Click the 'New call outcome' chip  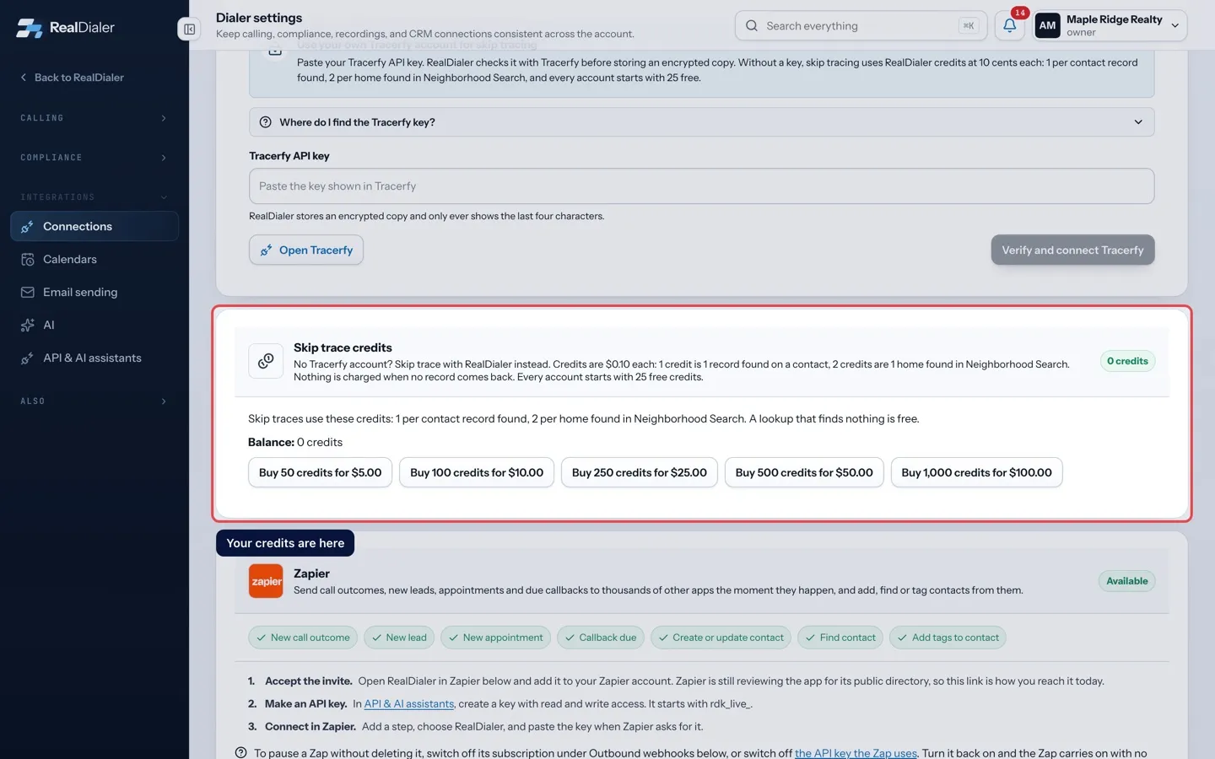303,638
